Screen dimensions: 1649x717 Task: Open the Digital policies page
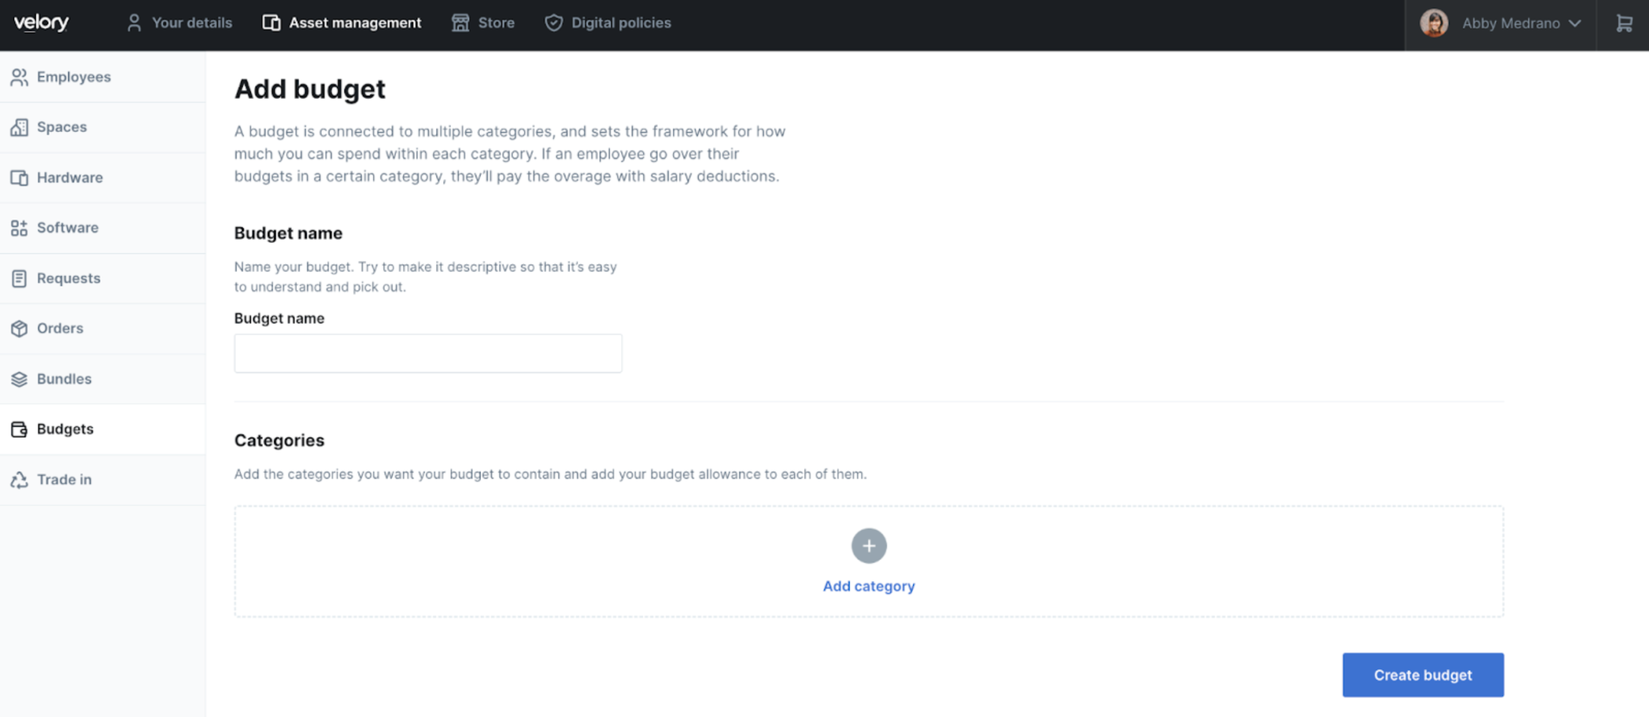pos(608,23)
